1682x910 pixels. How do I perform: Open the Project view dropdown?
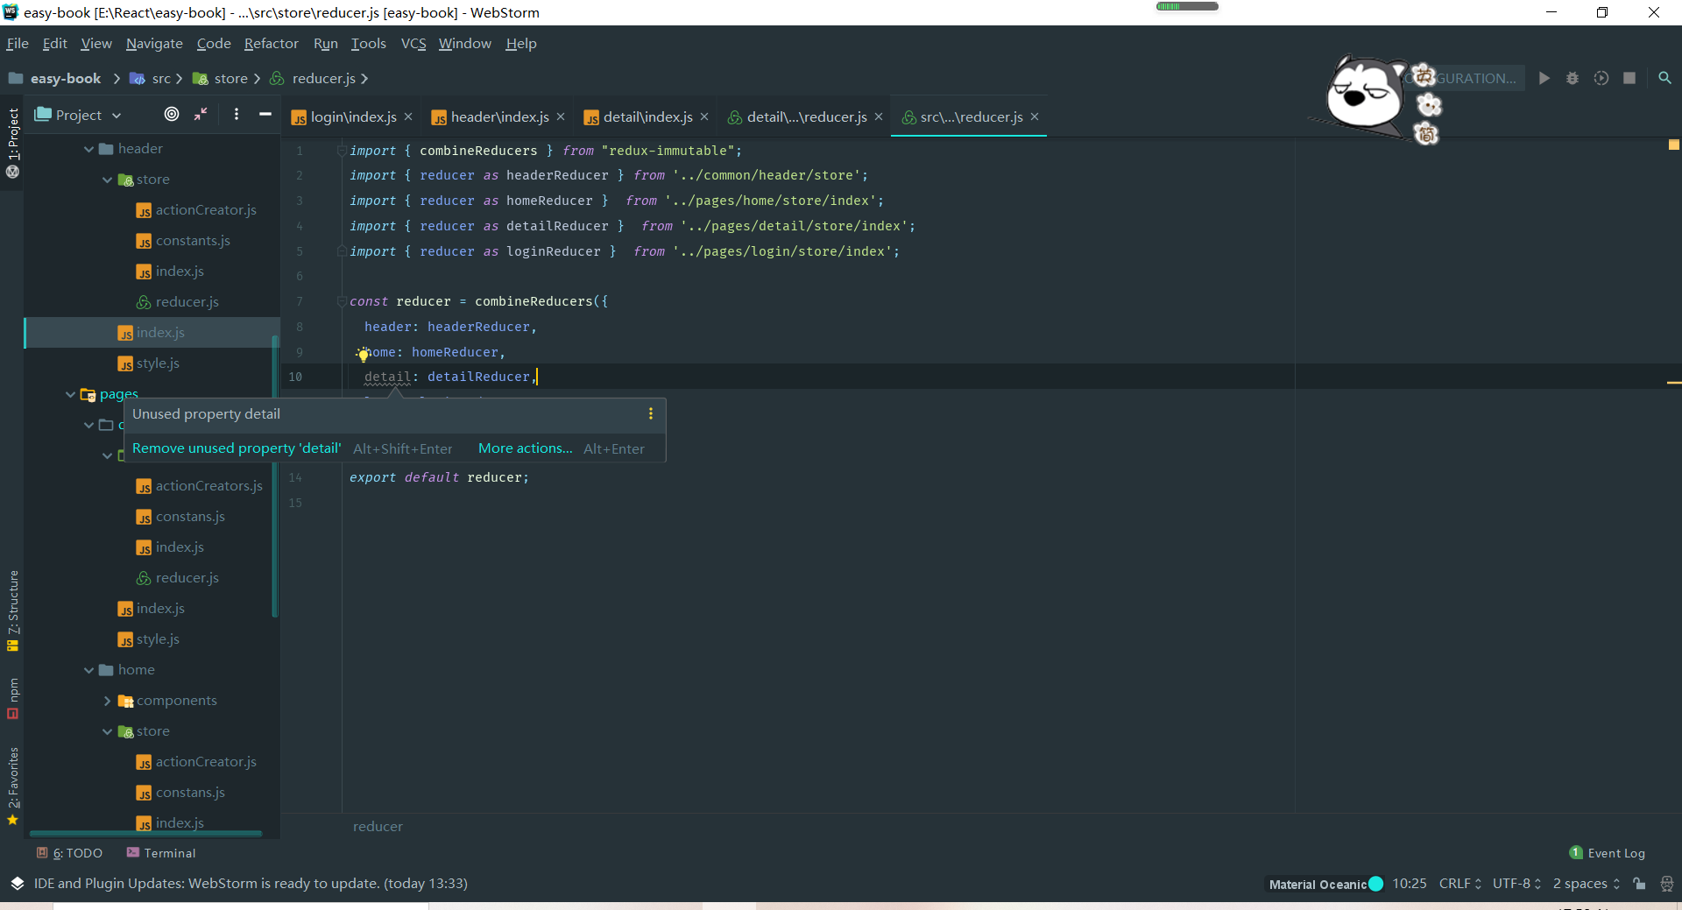tap(79, 115)
